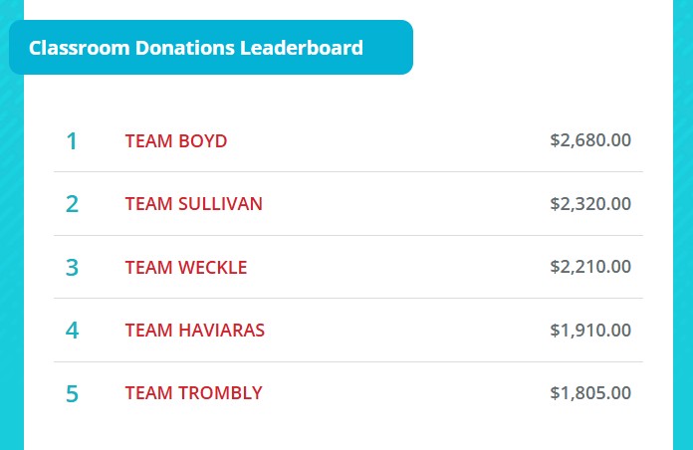Click the rank number 4
Screen dimensions: 693x450
tap(72, 330)
